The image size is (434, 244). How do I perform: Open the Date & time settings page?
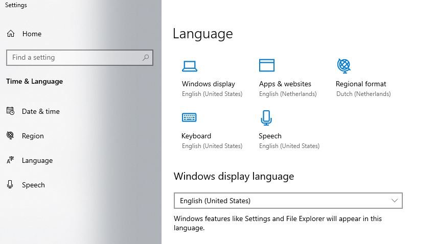pyautogui.click(x=40, y=111)
